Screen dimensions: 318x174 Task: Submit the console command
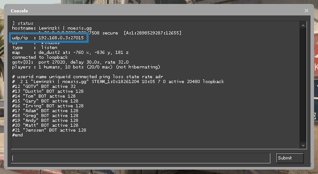290,158
